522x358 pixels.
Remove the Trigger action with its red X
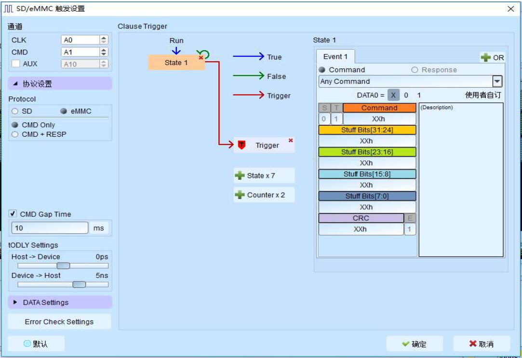(x=290, y=140)
